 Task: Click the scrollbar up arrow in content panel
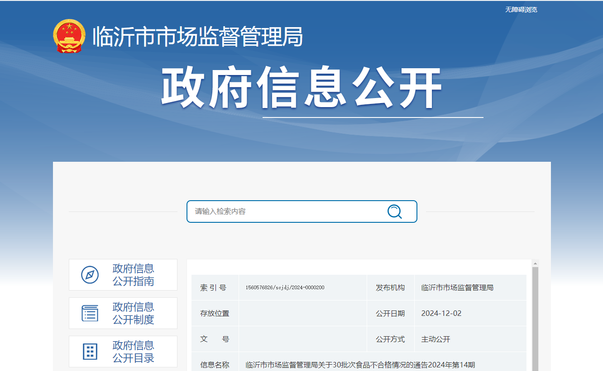click(535, 263)
